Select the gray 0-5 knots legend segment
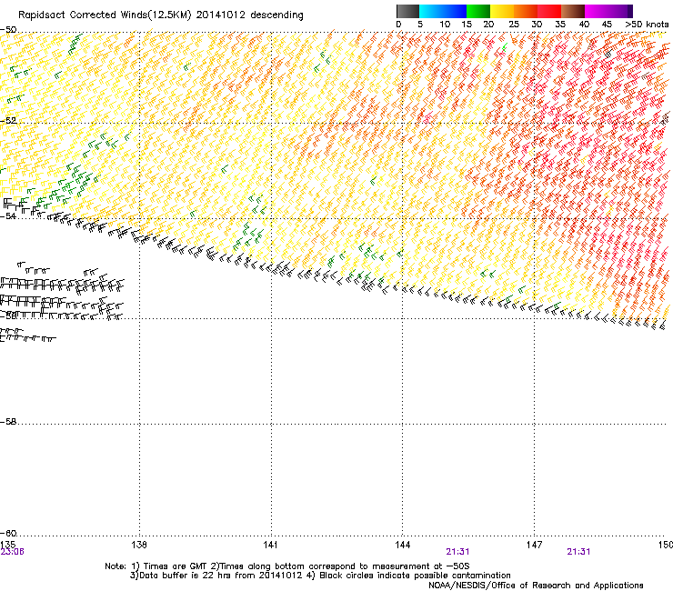 tap(407, 11)
